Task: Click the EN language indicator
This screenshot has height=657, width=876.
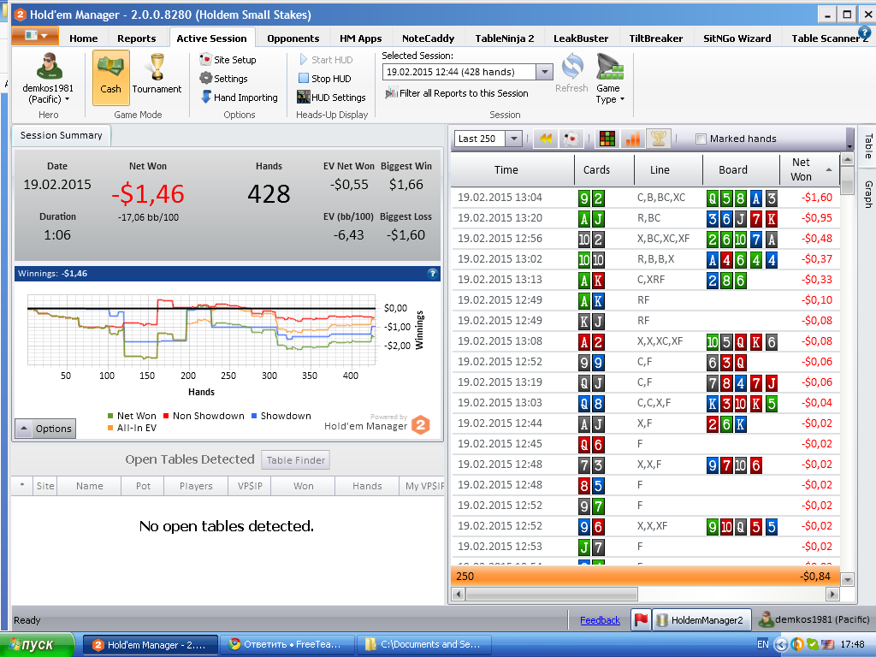Action: point(762,643)
